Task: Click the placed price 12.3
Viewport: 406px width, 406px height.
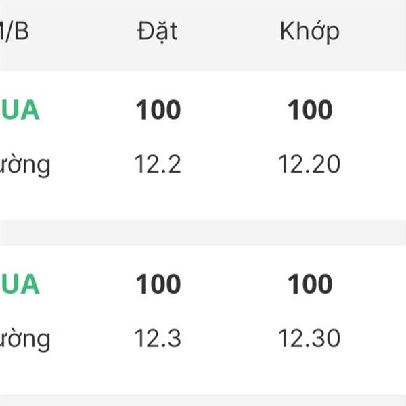Action: coord(158,338)
